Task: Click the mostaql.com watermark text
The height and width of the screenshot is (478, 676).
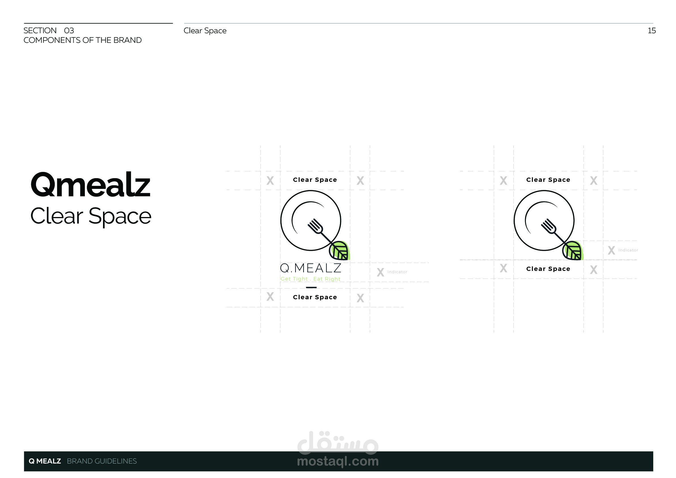Action: (x=338, y=461)
